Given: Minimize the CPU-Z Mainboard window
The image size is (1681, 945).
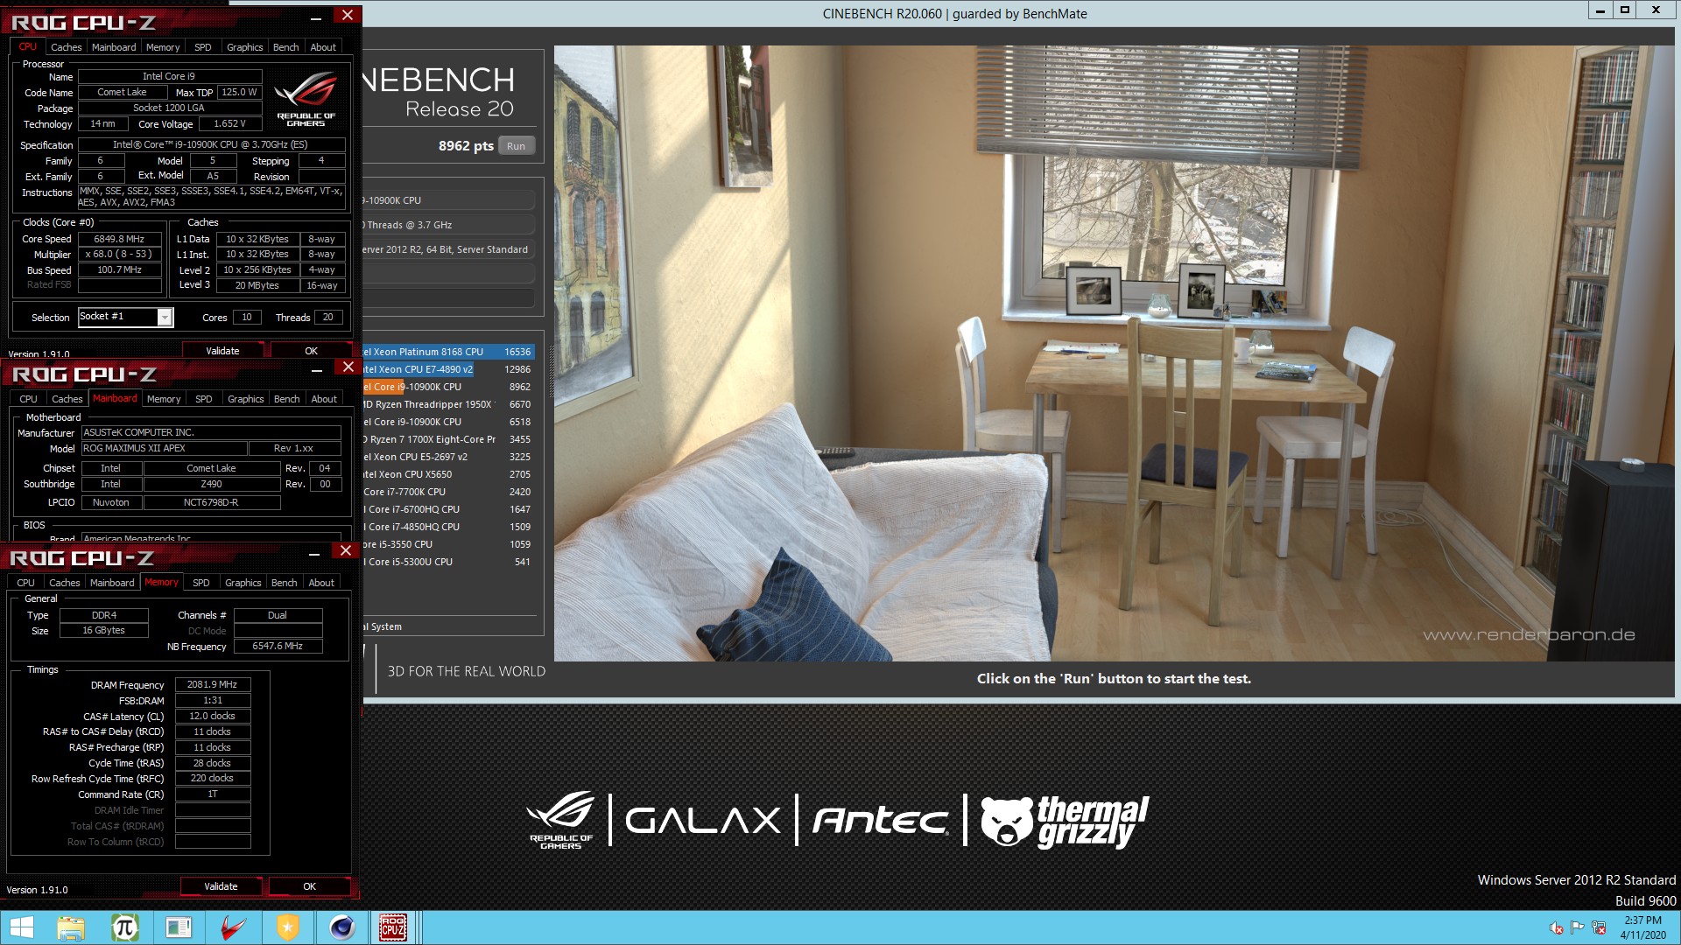Looking at the screenshot, I should 317,370.
